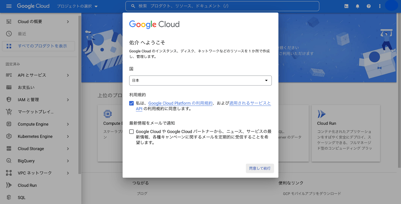The width and height of the screenshot is (401, 204).
Task: Click the Google Cloud header logo
Action: pos(33,6)
